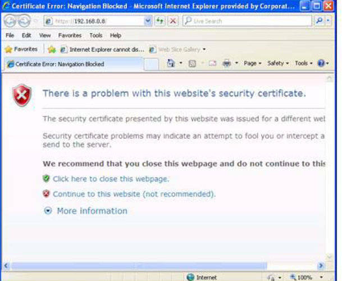Click the page icon in address bar

click(x=49, y=21)
